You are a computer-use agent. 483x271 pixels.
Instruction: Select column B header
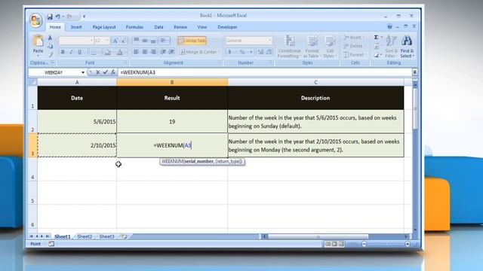pos(172,82)
